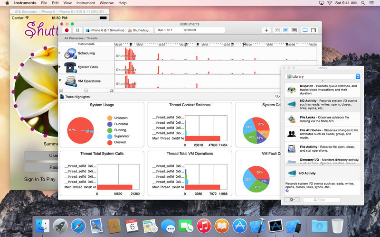Collapse the VM Operations disclosure triangle
This screenshot has height=237, width=380.
[60, 81]
